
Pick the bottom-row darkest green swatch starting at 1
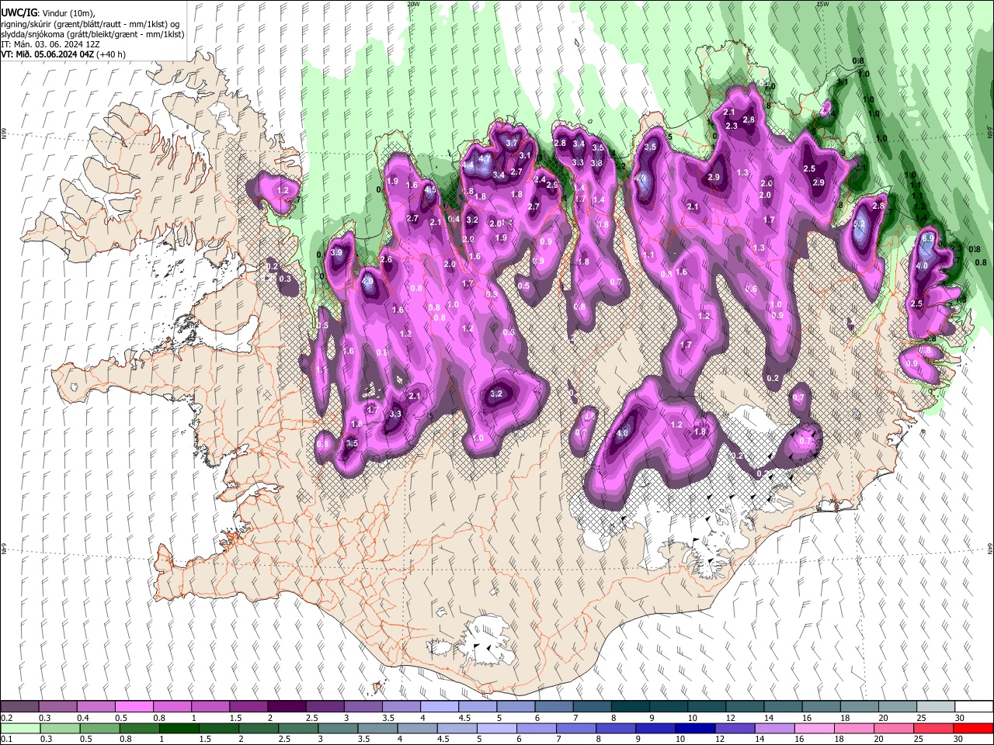179,728
